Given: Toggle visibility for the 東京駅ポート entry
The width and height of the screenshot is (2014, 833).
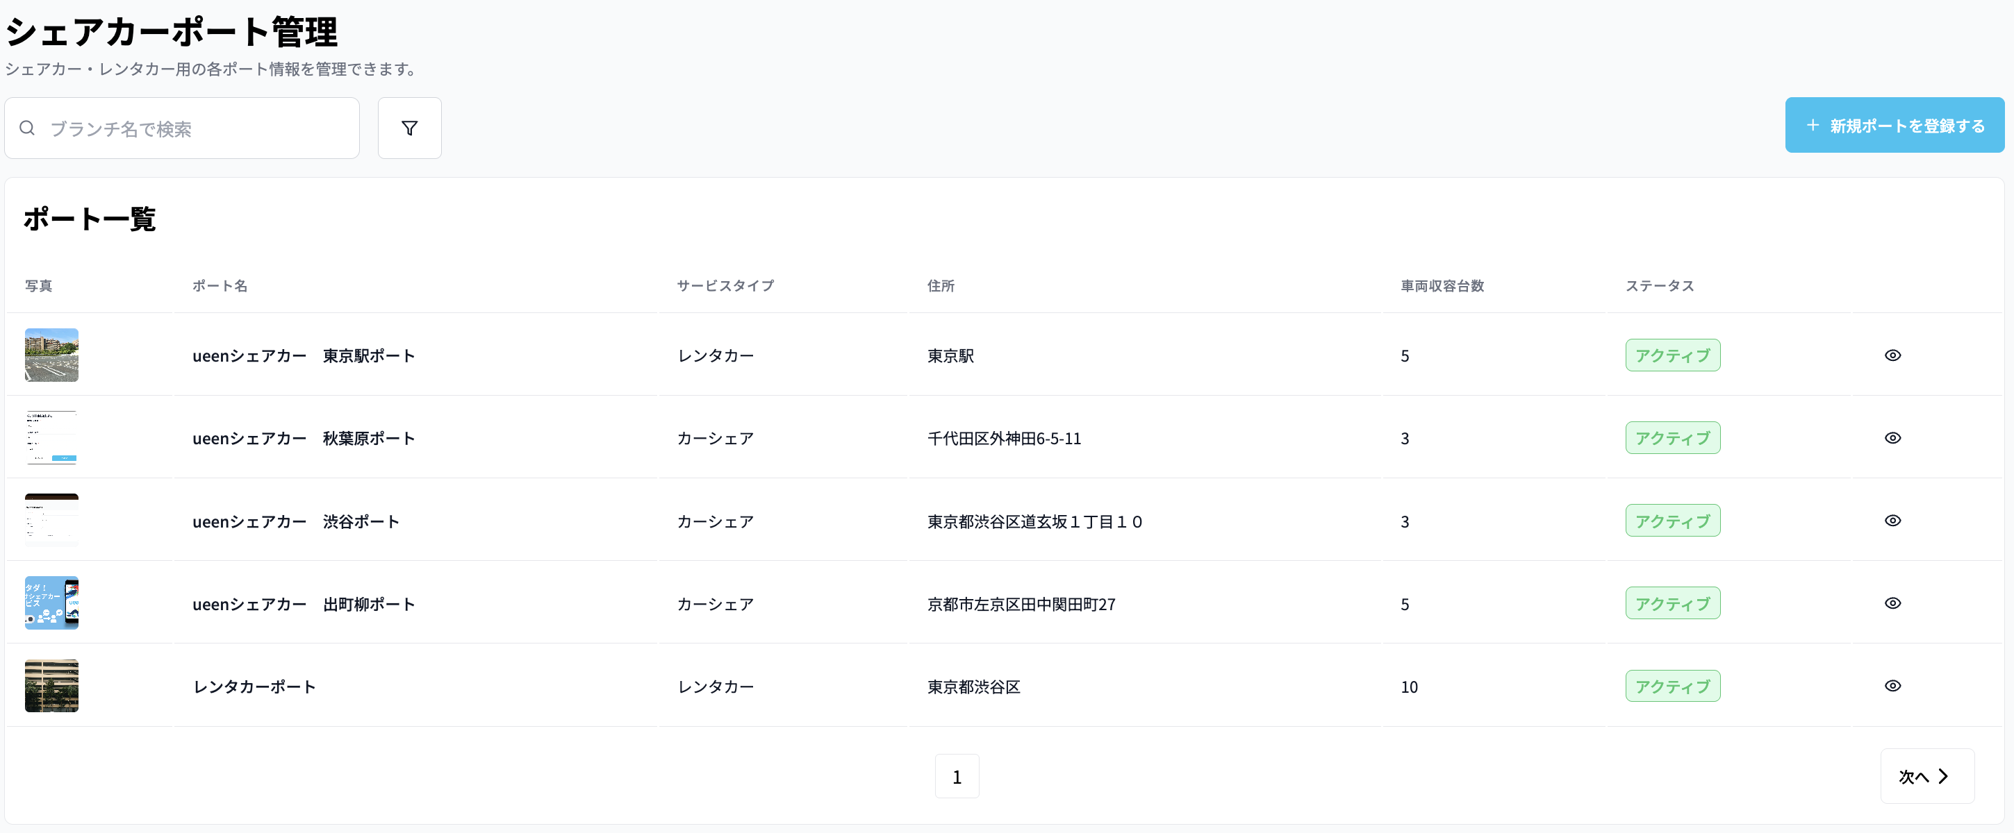Looking at the screenshot, I should click(1893, 355).
